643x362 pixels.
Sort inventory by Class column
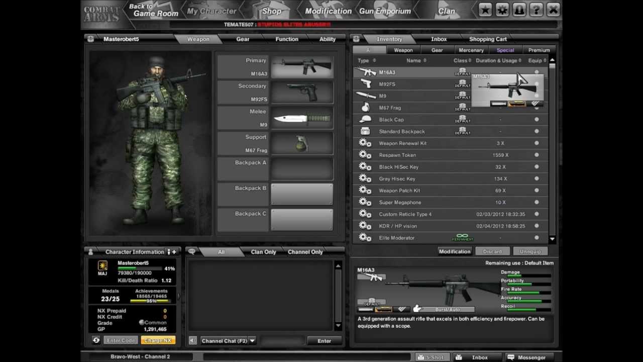[462, 60]
